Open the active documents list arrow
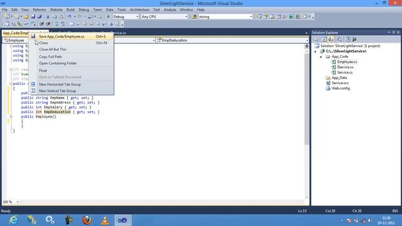Viewport: 402px width, 226px height. click(x=307, y=33)
